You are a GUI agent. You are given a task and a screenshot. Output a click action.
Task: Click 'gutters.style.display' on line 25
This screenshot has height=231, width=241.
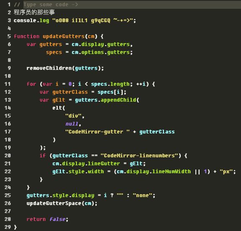pyautogui.click(x=60, y=195)
